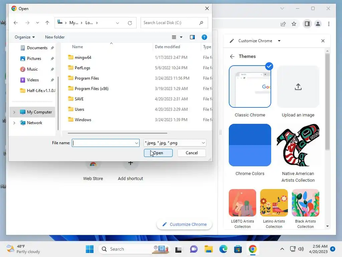Expand the Network tree node
342x257 pixels.
coord(14,123)
